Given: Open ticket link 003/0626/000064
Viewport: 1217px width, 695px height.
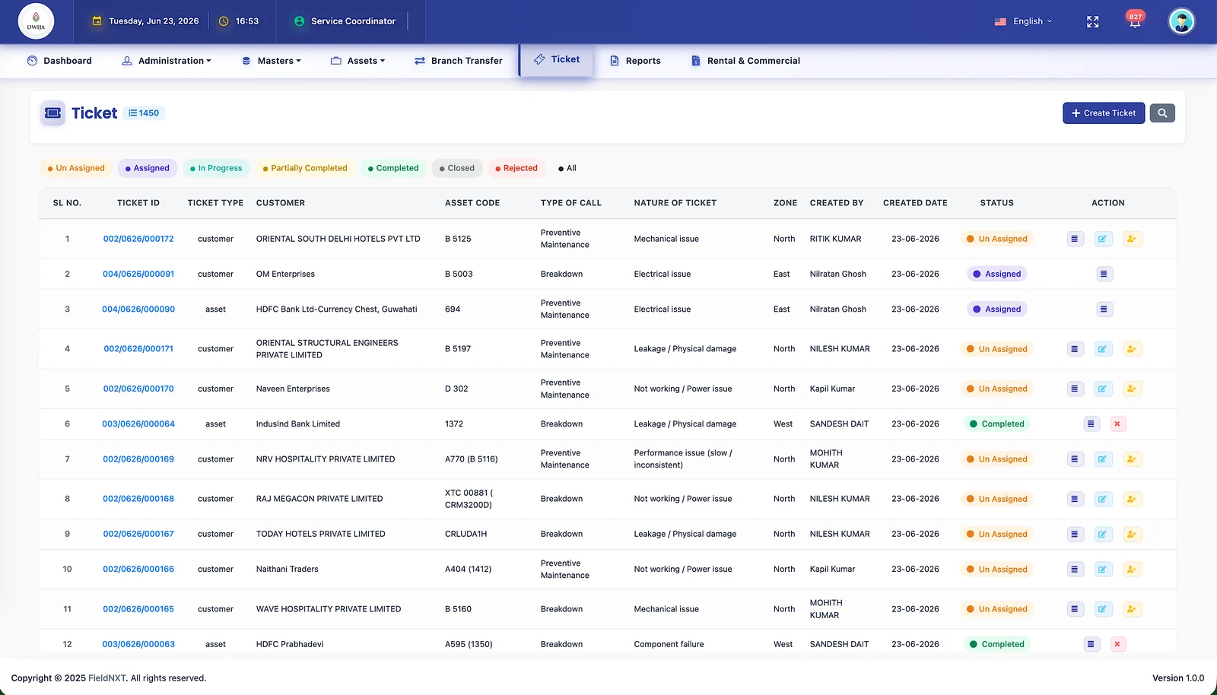Looking at the screenshot, I should point(138,424).
